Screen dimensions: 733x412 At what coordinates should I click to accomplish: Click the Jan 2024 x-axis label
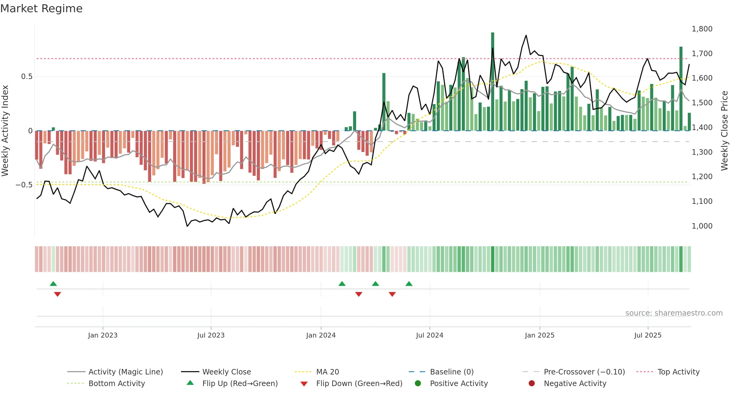[321, 335]
